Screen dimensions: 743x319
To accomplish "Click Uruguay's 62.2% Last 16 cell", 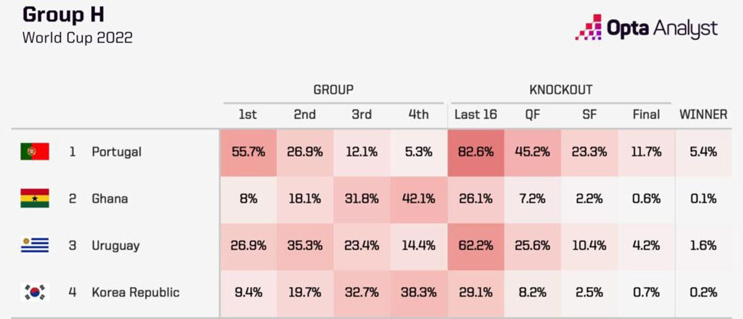I will 476,245.
